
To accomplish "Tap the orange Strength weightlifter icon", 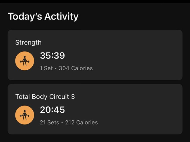I will click(25, 61).
